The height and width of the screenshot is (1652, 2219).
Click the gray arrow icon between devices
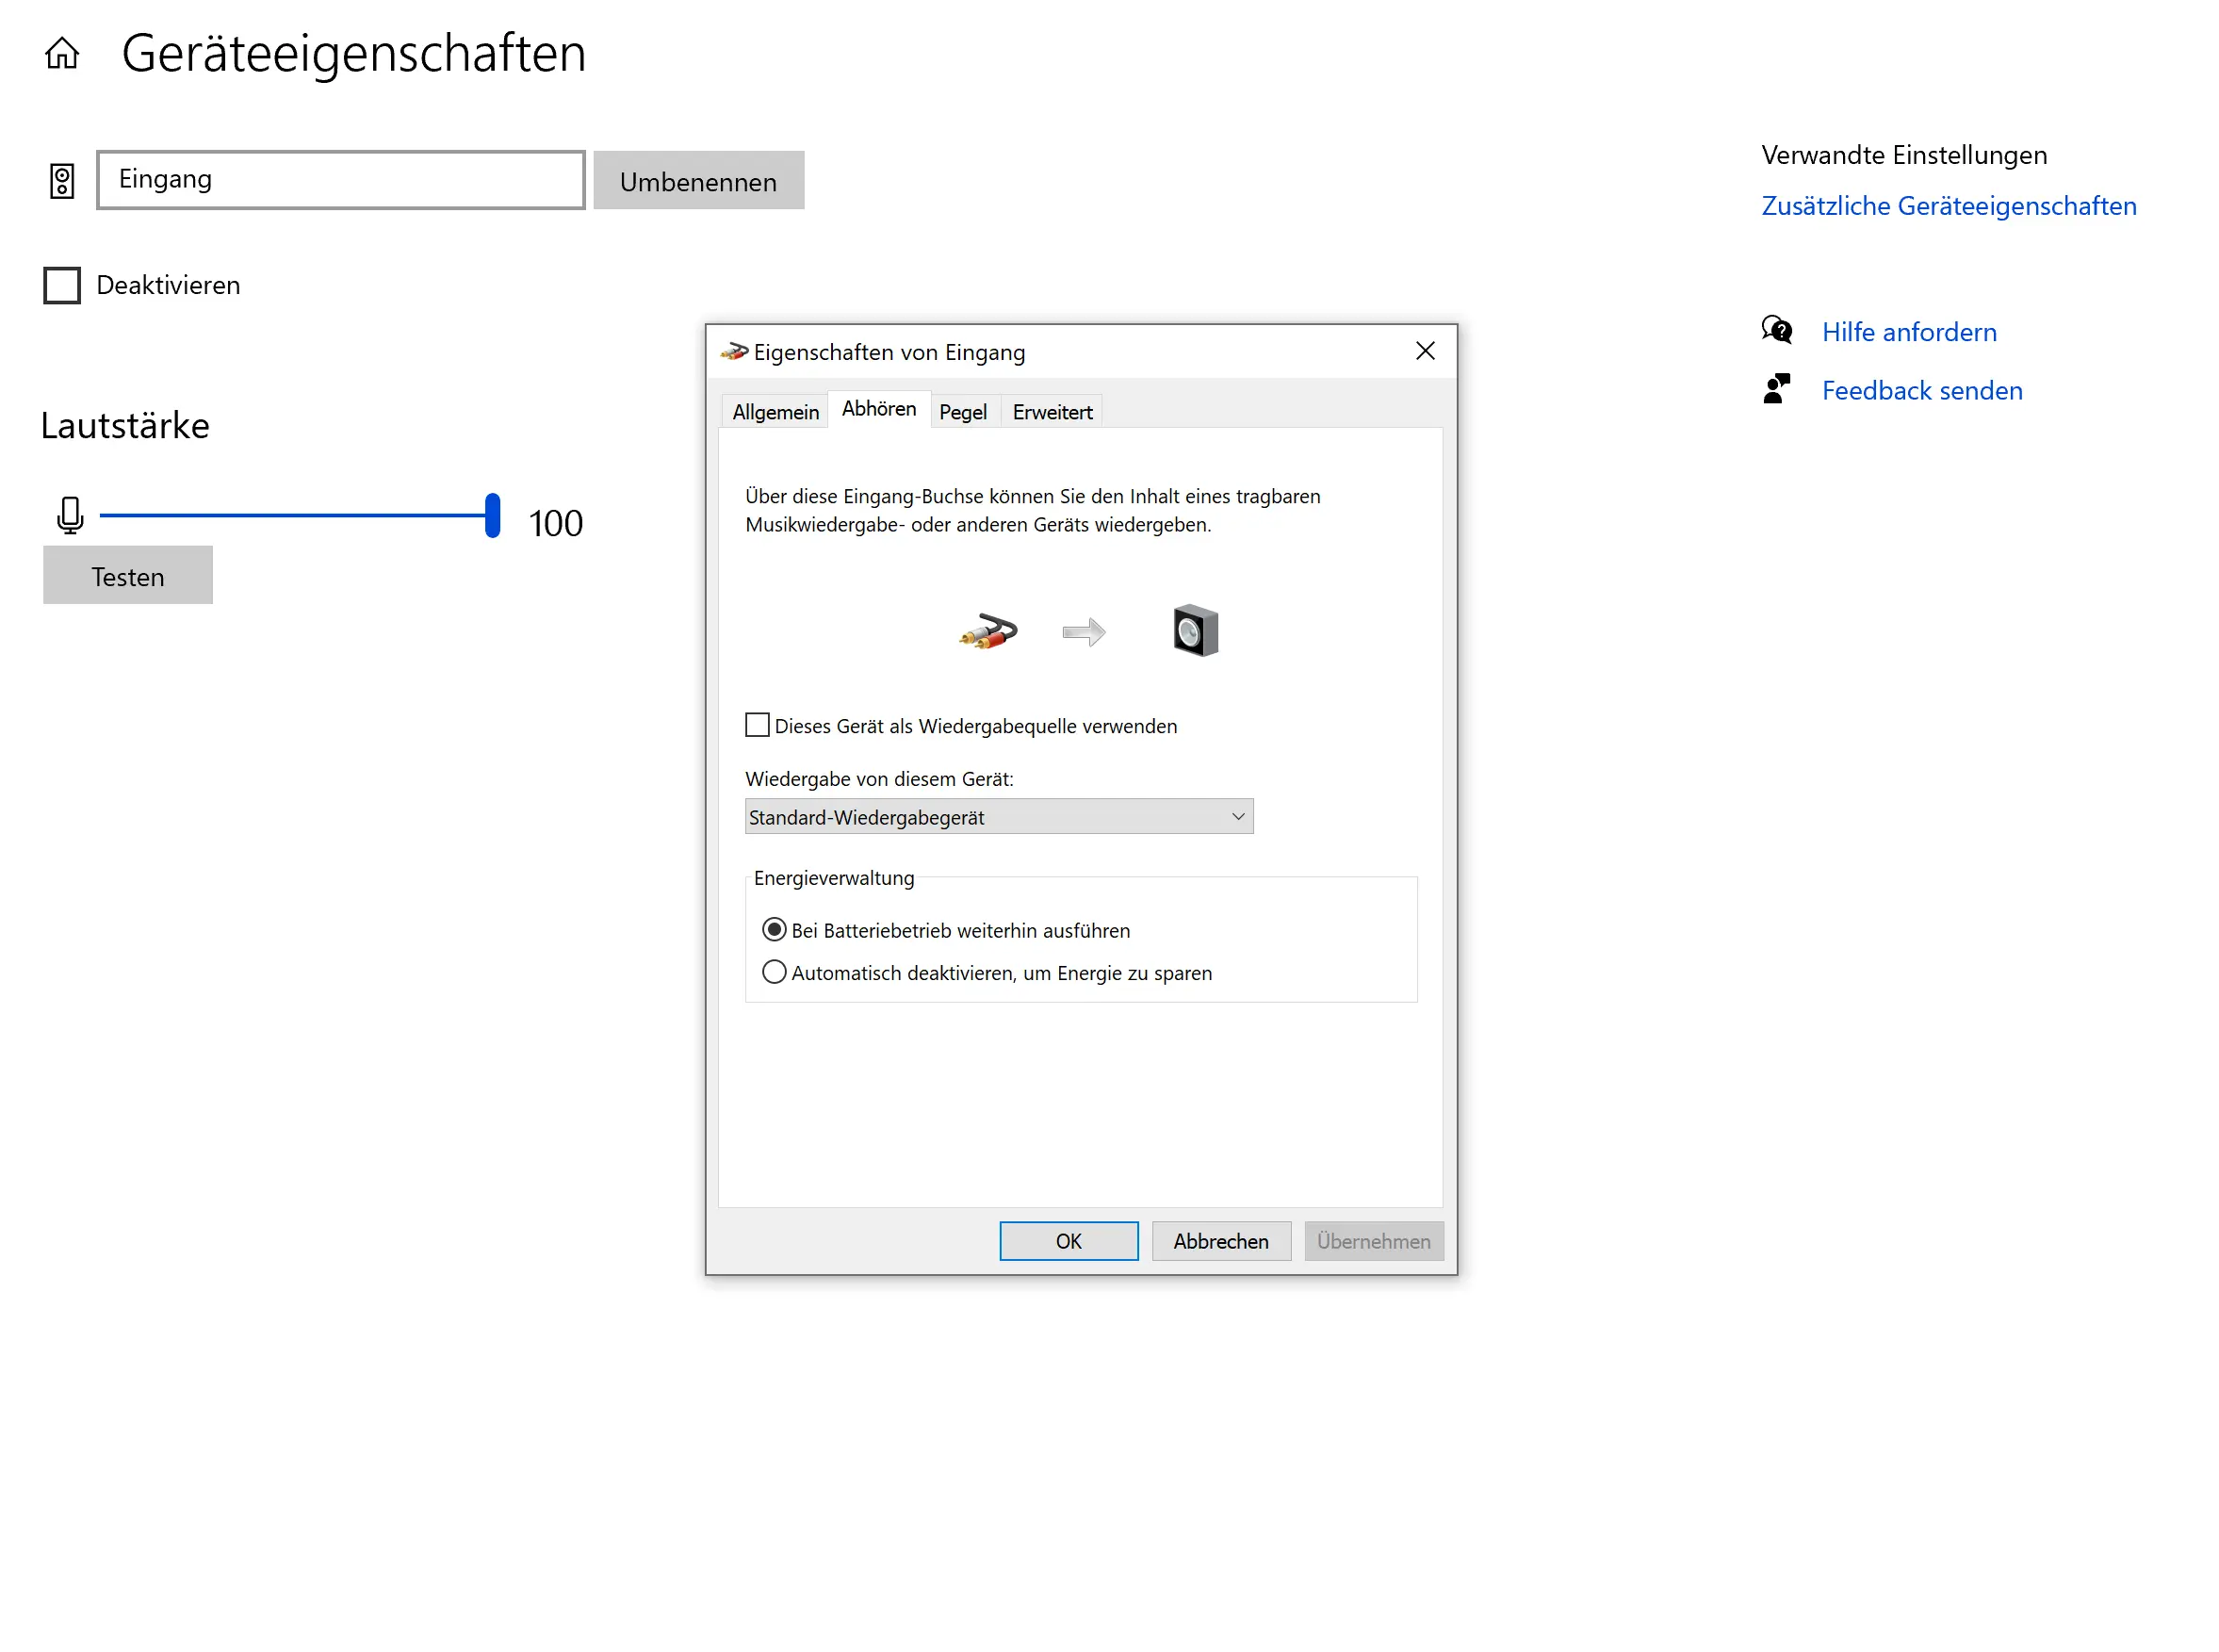coord(1083,632)
